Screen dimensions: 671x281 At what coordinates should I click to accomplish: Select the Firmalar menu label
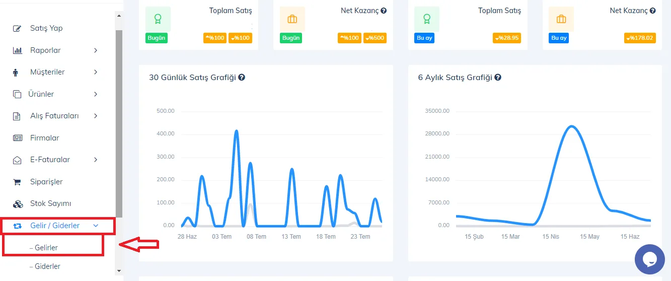click(45, 138)
